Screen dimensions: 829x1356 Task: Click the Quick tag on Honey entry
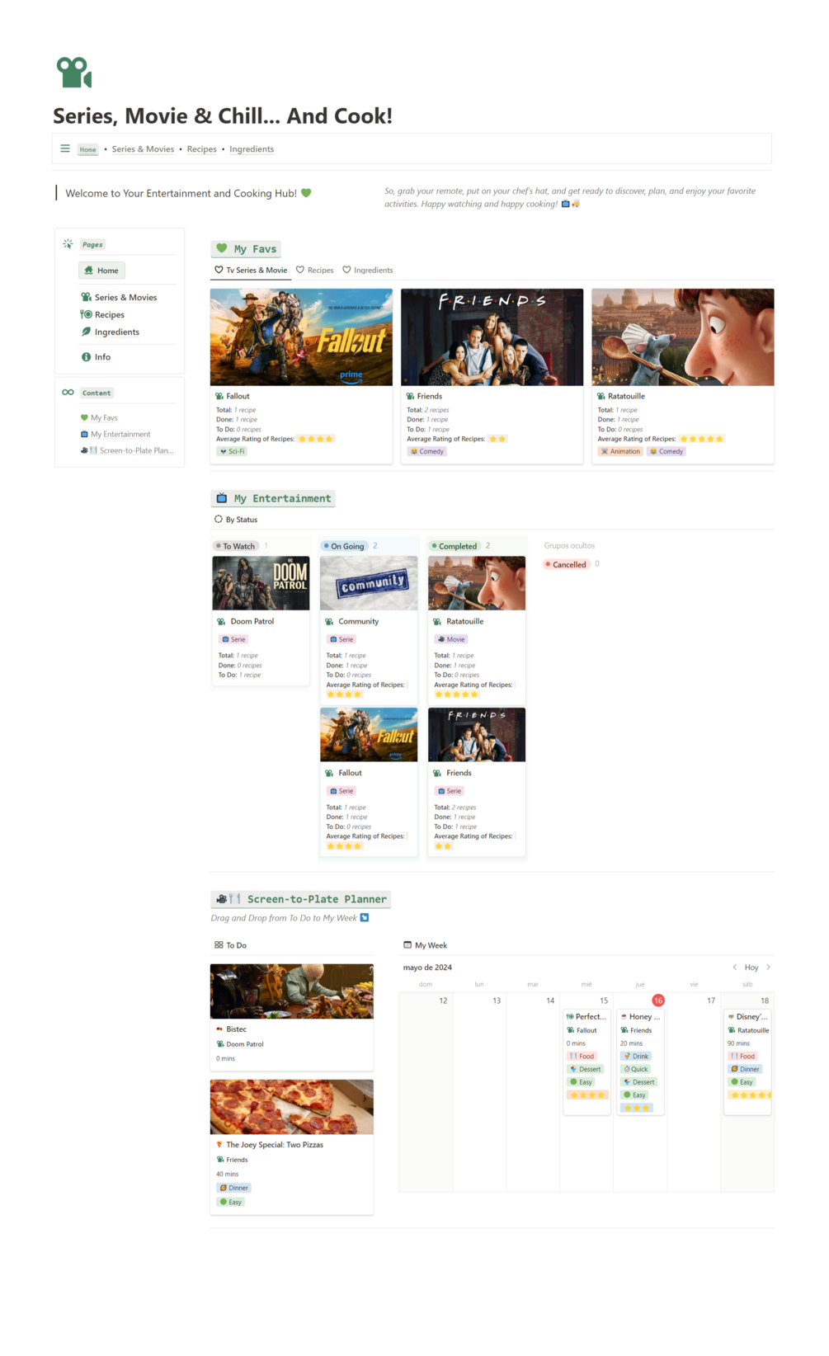(x=636, y=1070)
